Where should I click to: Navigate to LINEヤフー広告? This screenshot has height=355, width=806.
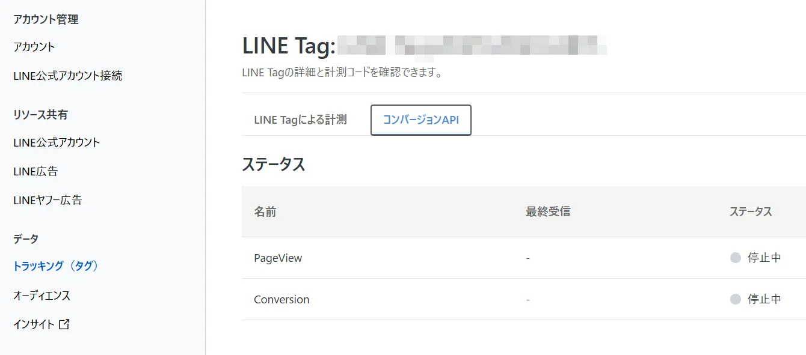point(48,200)
